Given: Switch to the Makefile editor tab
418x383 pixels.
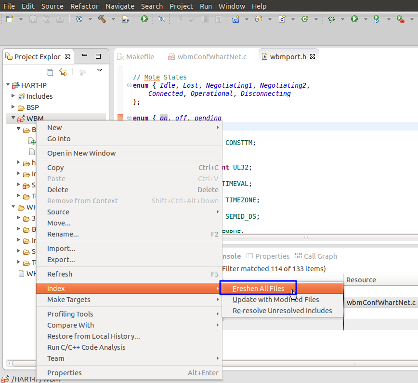Looking at the screenshot, I should pos(140,57).
